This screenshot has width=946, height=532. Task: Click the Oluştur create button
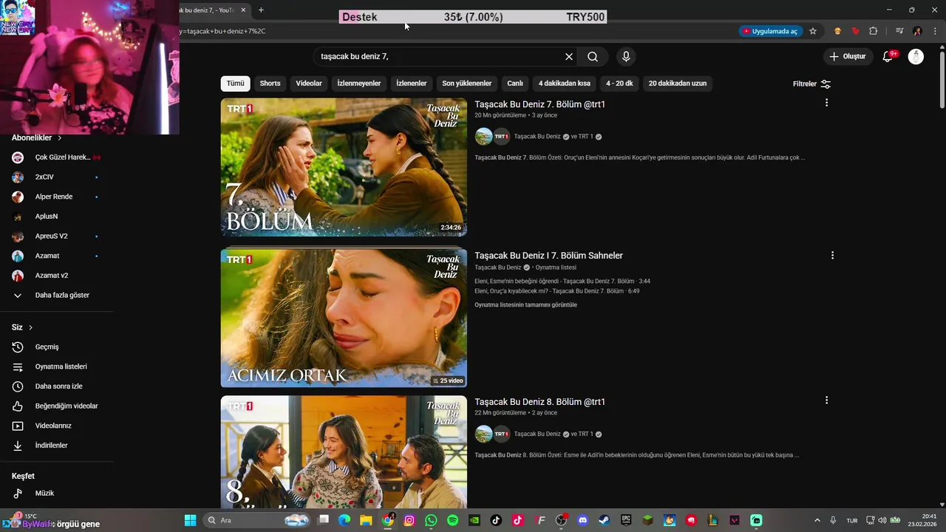[x=847, y=57]
